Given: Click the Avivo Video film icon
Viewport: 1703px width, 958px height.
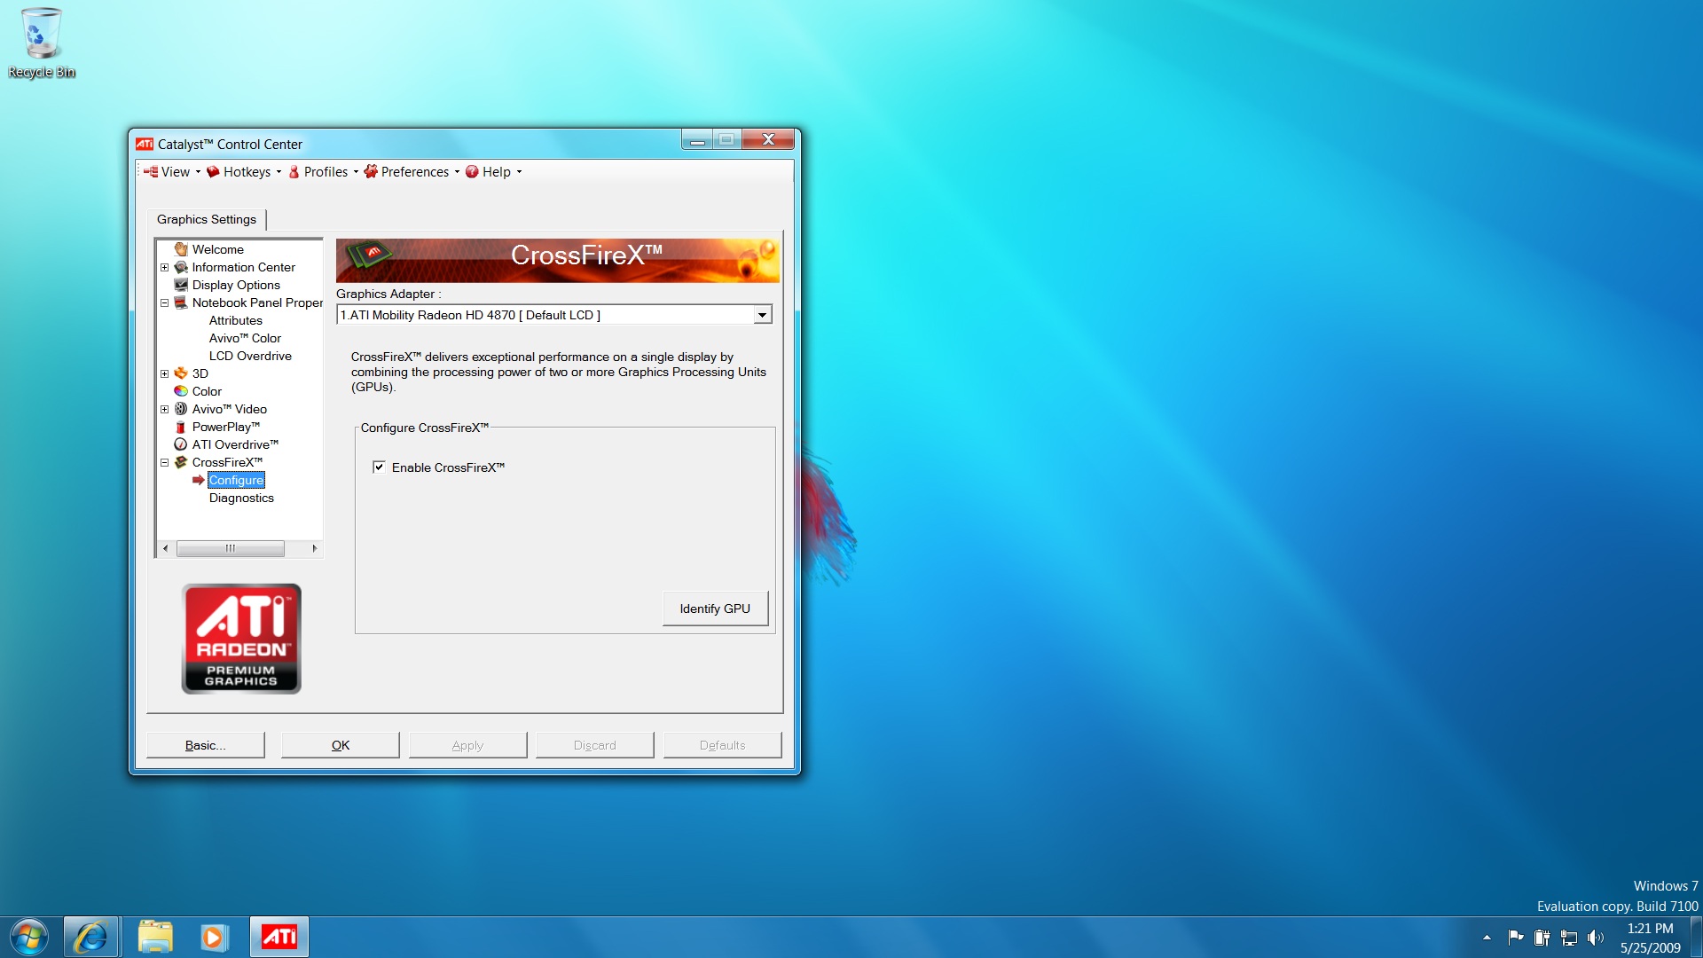Looking at the screenshot, I should [x=181, y=409].
